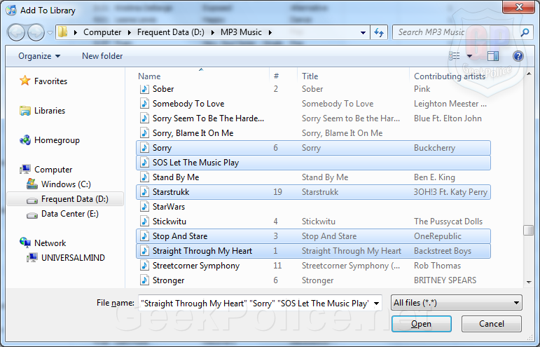540x347 pixels.
Task: Click music icon of Stronger
Action: click(145, 280)
